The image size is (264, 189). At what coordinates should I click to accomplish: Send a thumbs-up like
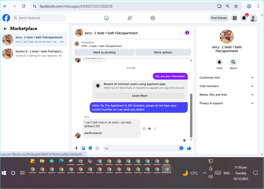coord(189,148)
